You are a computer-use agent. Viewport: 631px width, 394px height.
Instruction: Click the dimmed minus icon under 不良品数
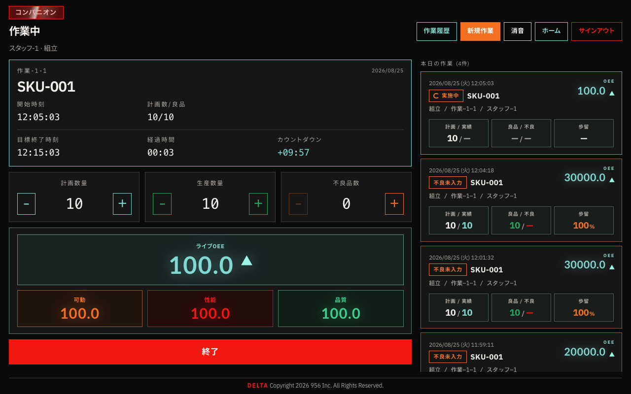pyautogui.click(x=298, y=204)
